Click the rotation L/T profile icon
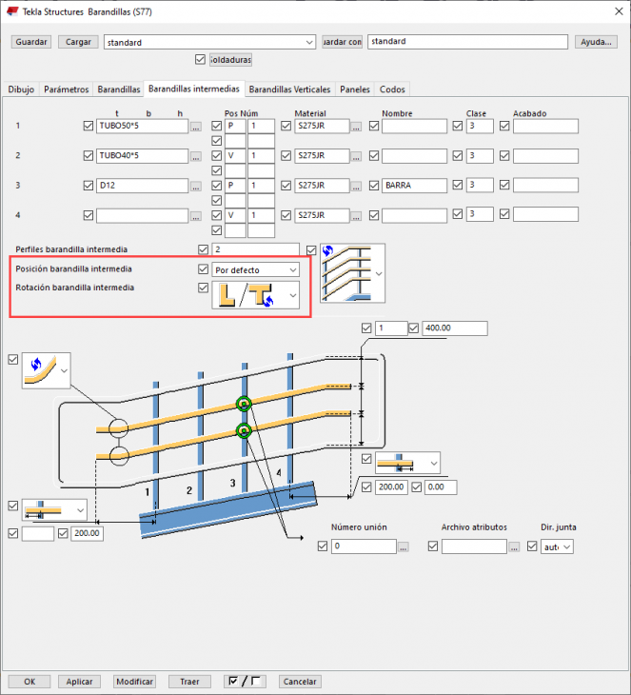 click(x=246, y=295)
